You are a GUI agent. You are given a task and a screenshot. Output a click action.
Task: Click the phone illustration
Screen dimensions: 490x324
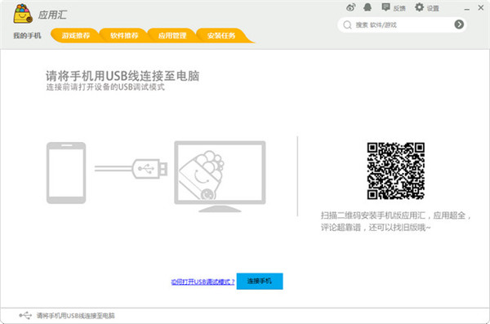66,173
